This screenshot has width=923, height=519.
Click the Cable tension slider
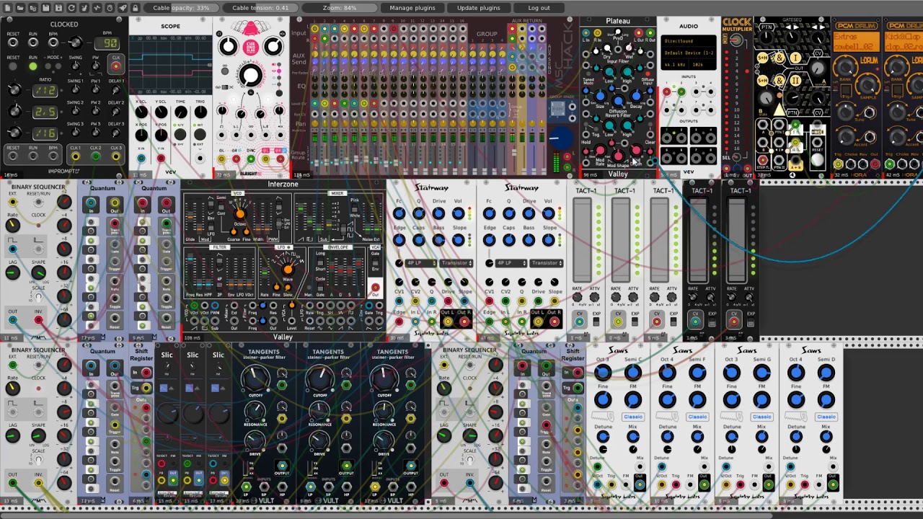(x=260, y=8)
